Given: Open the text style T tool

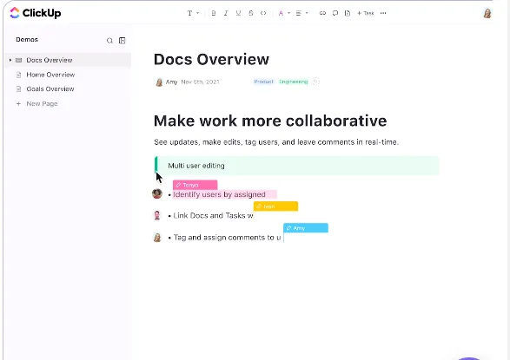Looking at the screenshot, I should point(189,13).
